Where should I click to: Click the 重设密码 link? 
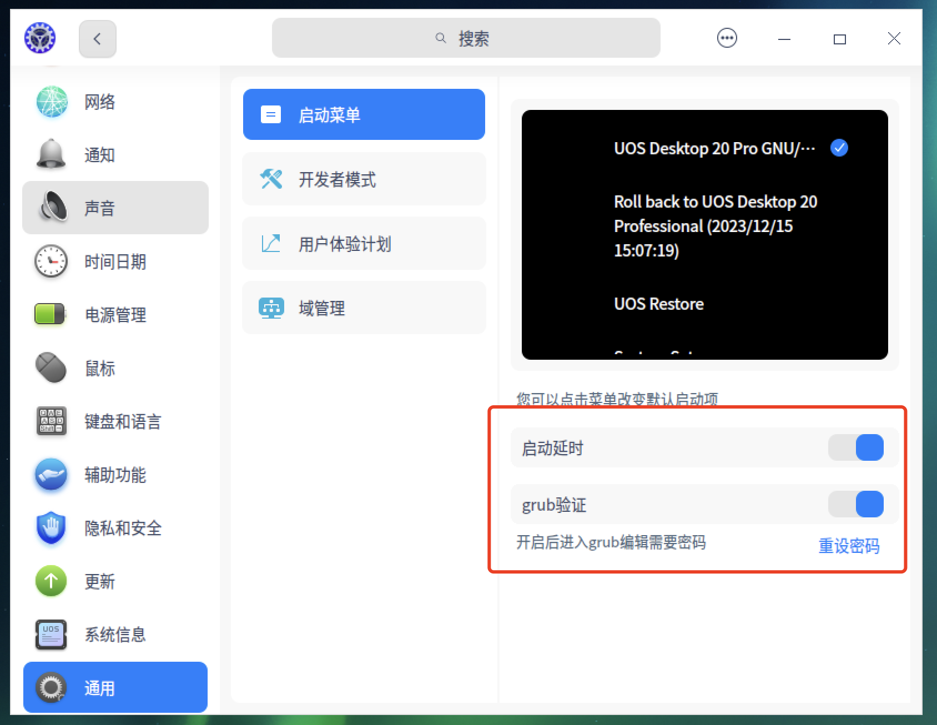pyautogui.click(x=849, y=546)
